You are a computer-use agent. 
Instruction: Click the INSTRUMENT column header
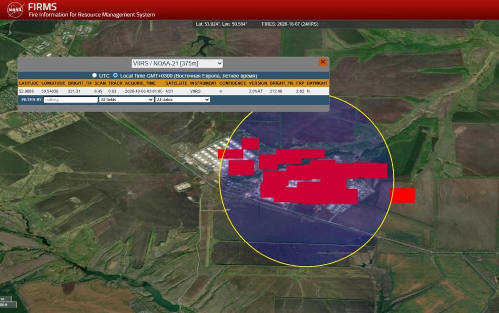[x=203, y=83]
